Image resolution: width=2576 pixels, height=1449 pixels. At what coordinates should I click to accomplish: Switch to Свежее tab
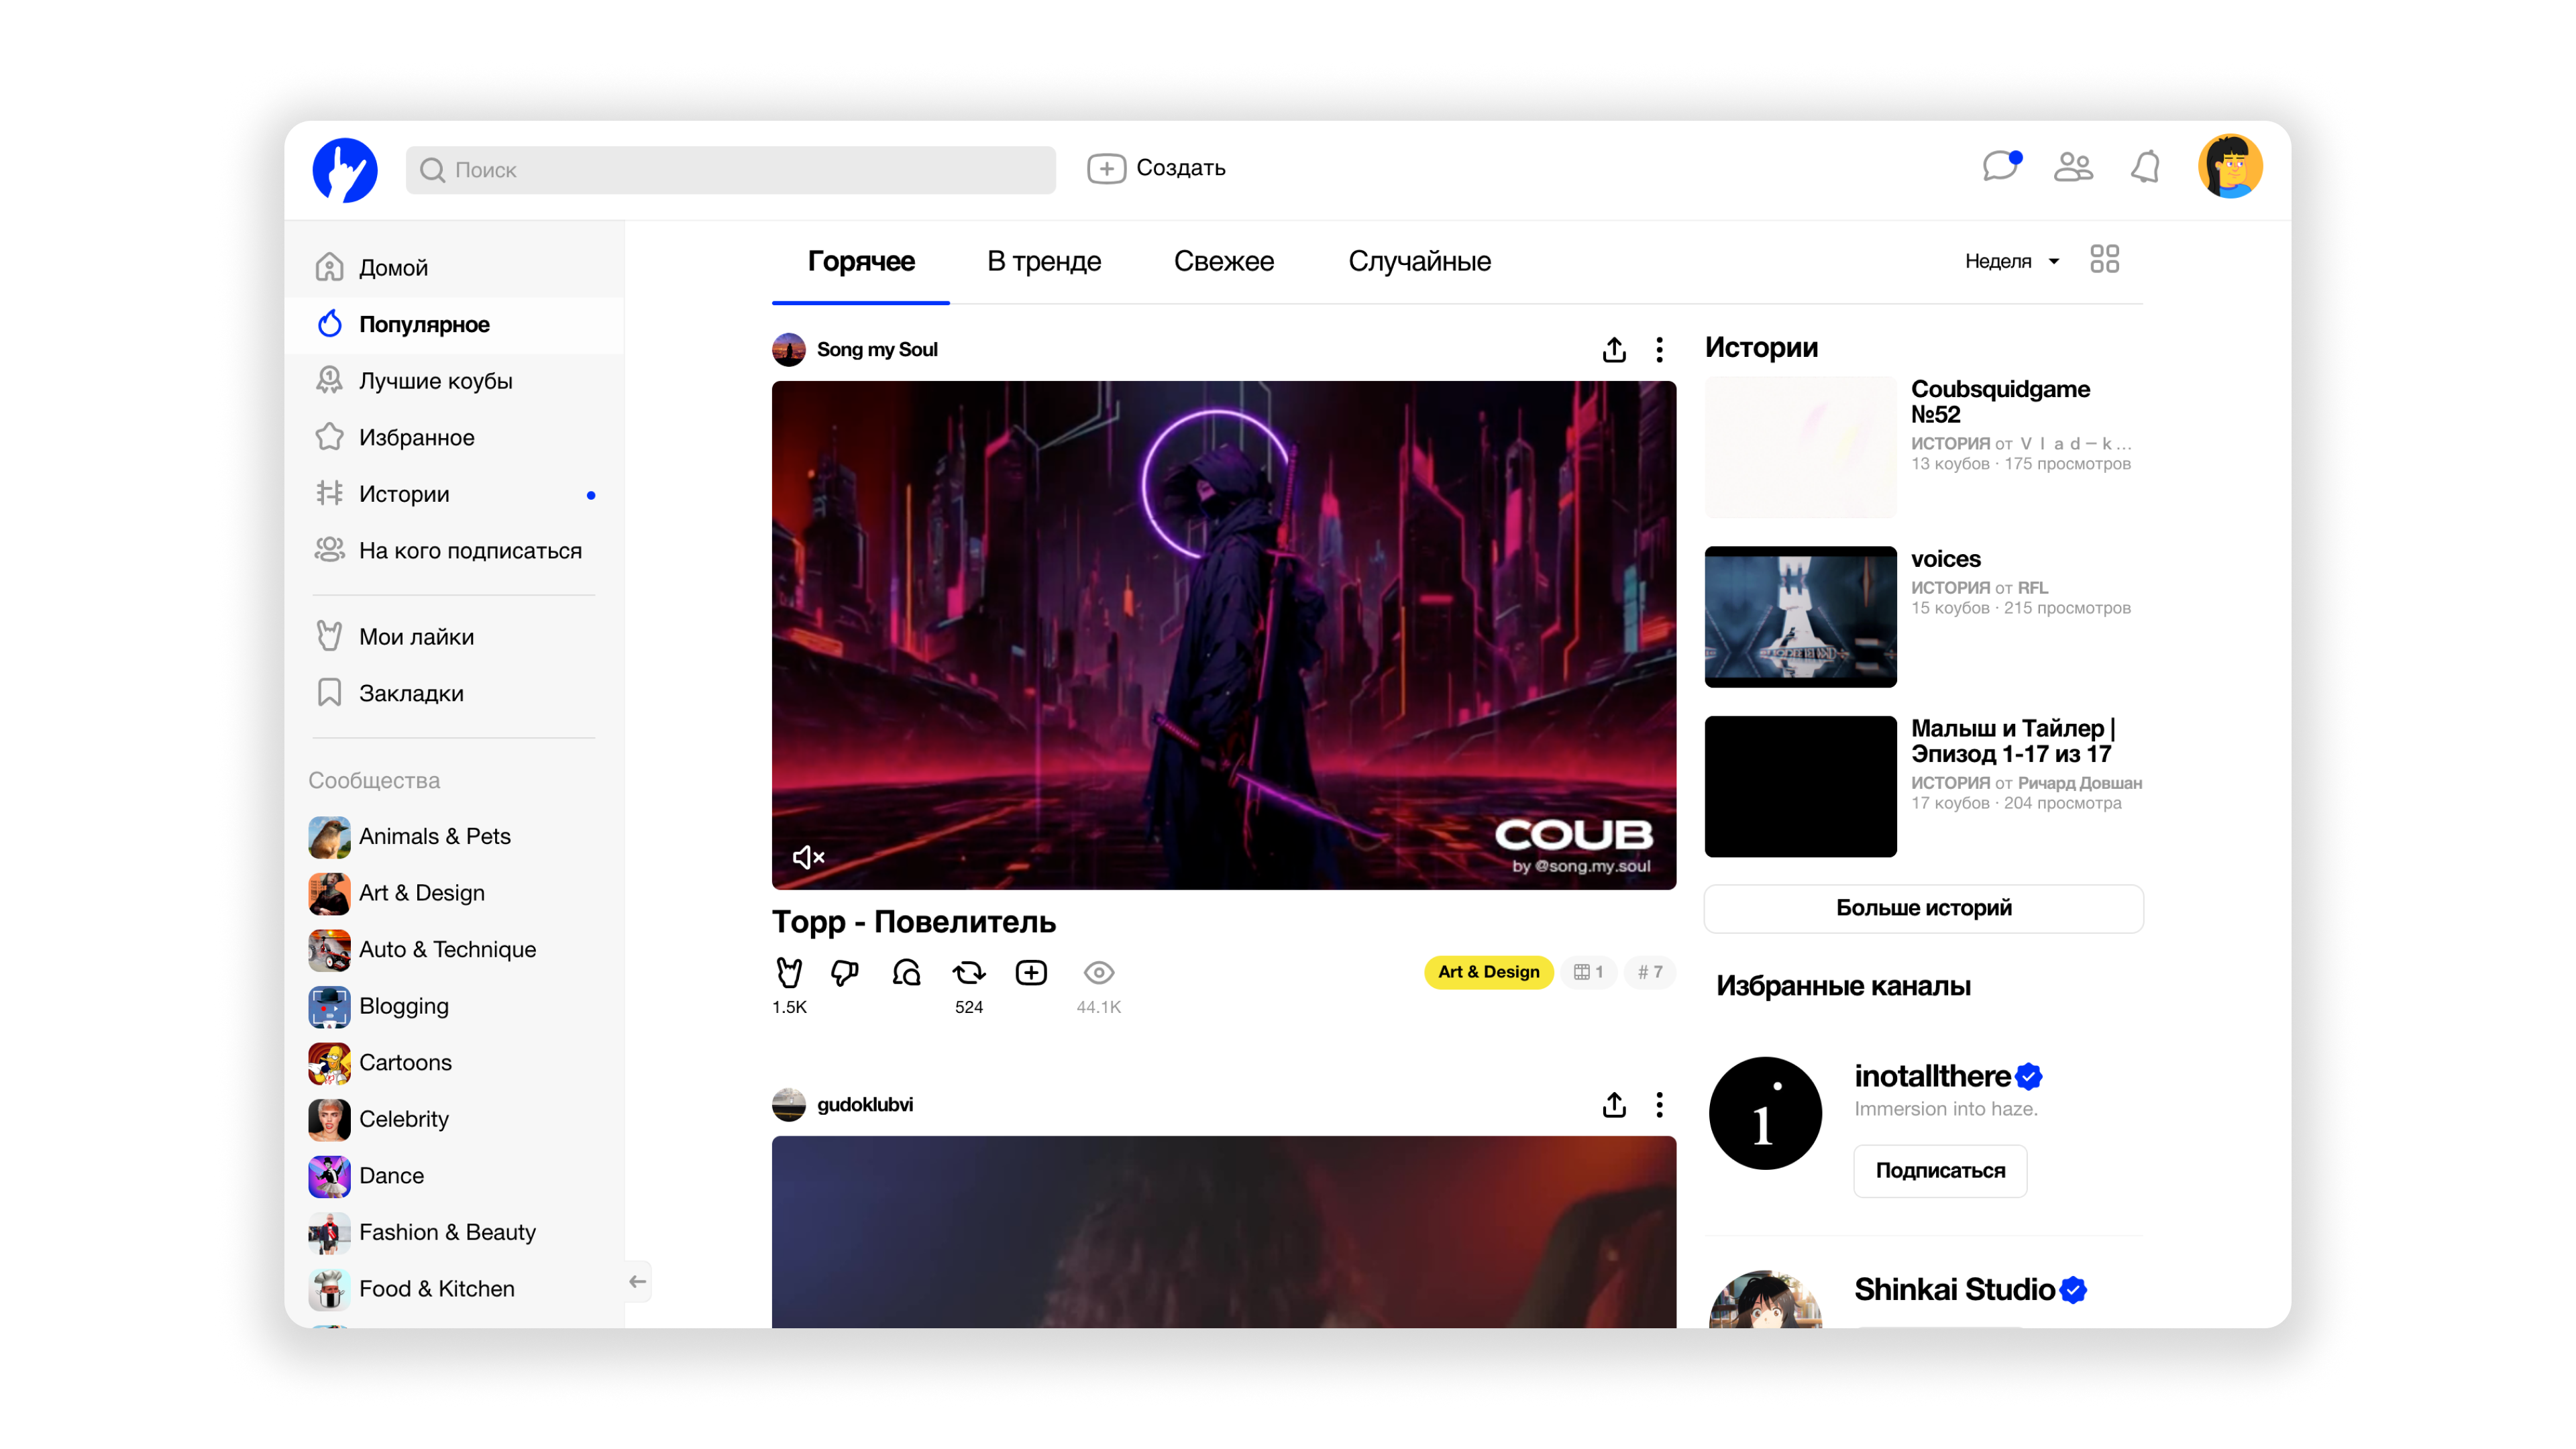[1224, 261]
